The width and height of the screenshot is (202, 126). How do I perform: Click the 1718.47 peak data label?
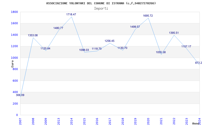(71, 15)
